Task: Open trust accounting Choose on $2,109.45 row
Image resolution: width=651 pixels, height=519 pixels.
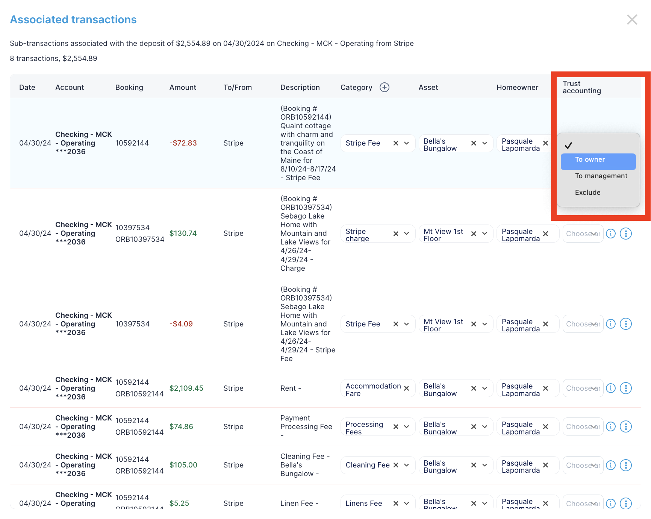Action: tap(583, 388)
